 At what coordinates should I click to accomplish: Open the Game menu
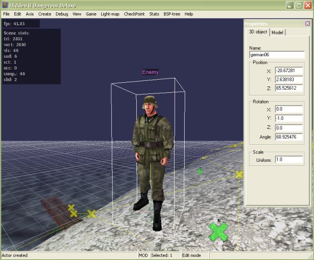91,14
